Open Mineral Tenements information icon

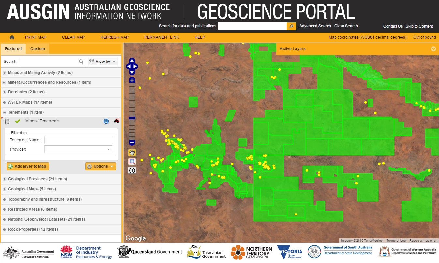tap(106, 121)
